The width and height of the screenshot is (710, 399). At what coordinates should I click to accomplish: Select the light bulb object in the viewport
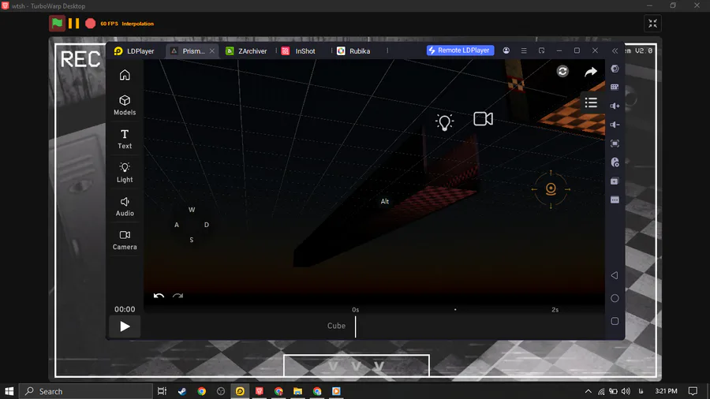pos(444,121)
